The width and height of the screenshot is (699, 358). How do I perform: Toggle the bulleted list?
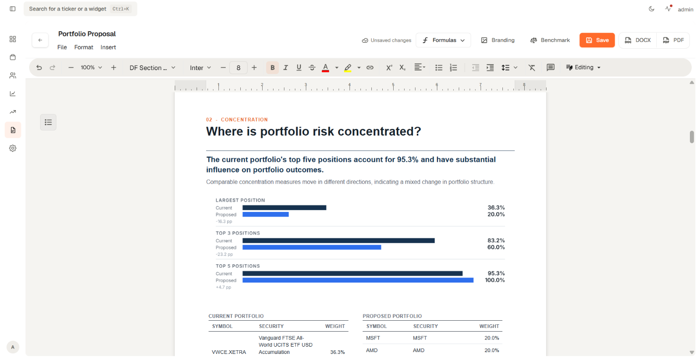point(439,67)
